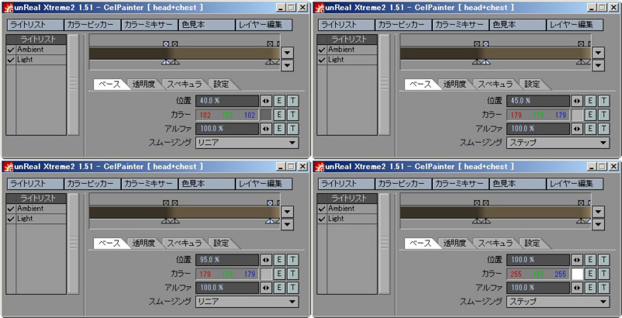
Task: Click カラーピッカー button in 40.0 % window
Action: (93, 25)
